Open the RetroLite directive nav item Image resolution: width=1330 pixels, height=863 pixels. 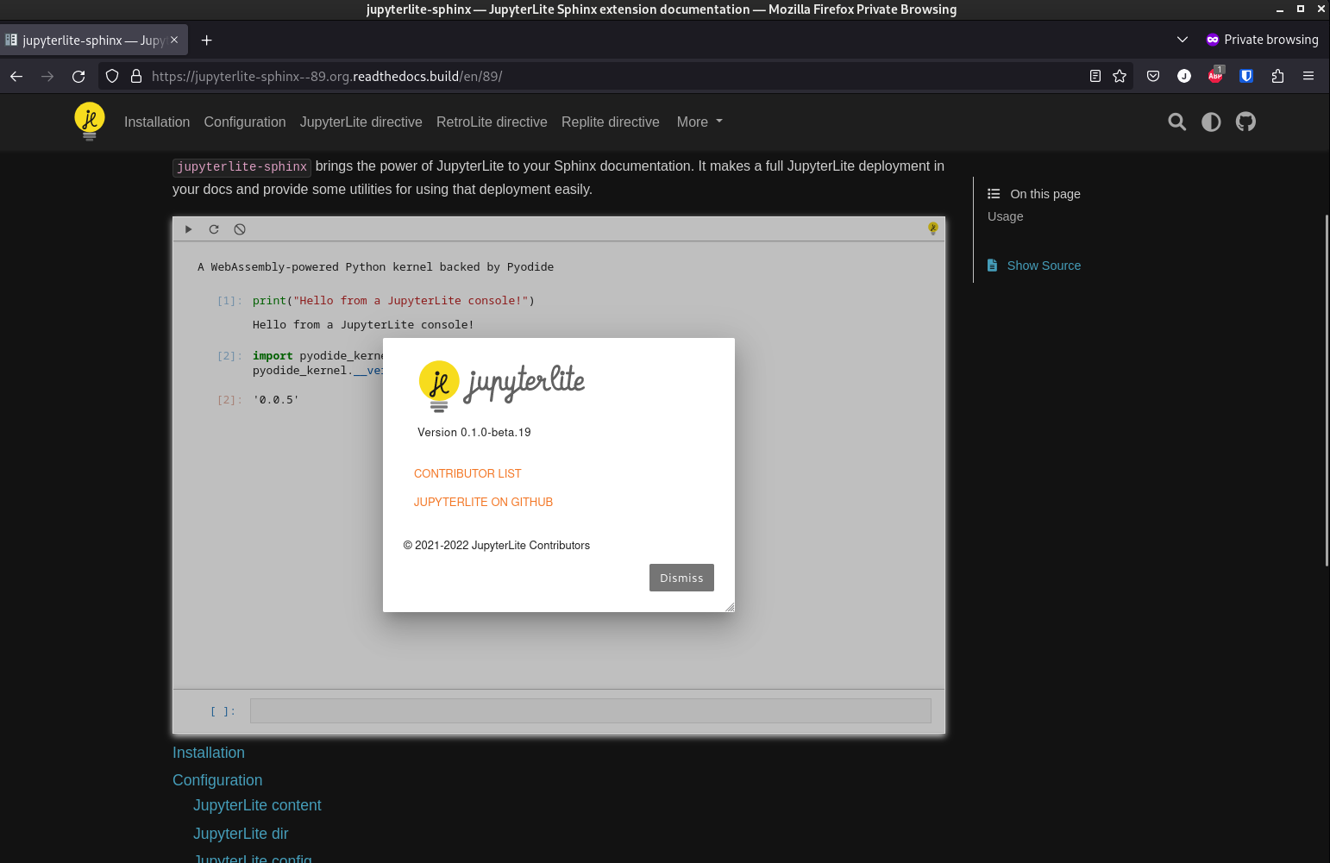click(x=492, y=122)
